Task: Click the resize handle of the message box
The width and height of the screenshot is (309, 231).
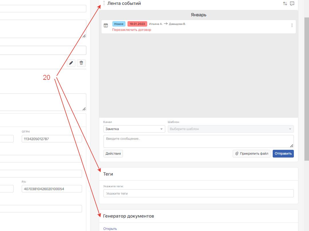Action: point(292,146)
